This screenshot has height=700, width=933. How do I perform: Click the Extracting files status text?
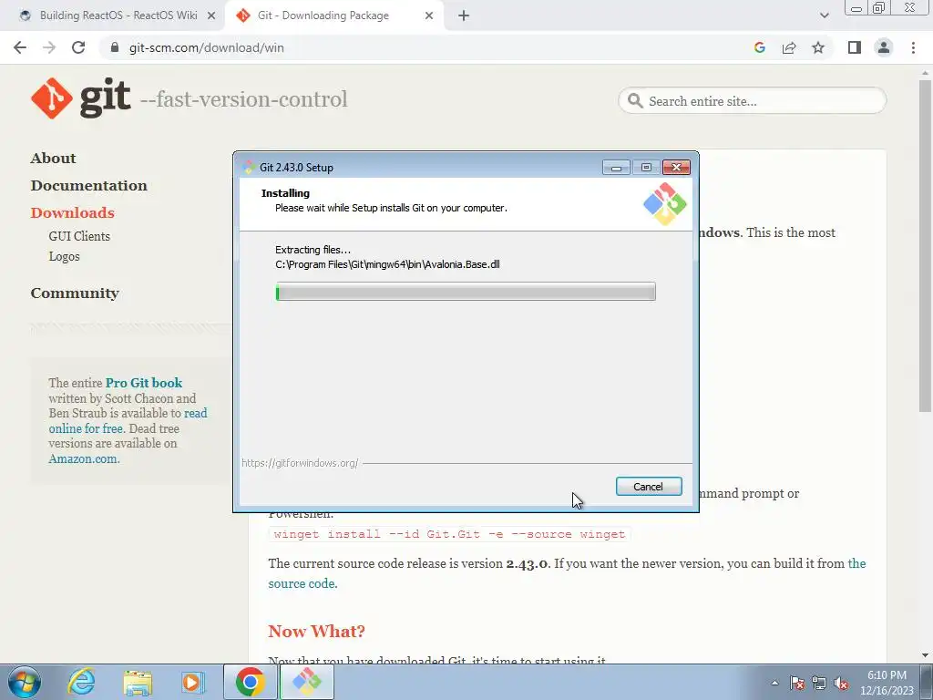pos(313,250)
